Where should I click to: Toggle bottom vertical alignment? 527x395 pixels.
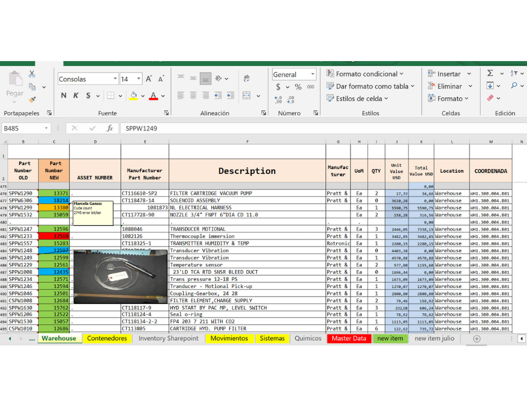pyautogui.click(x=206, y=78)
